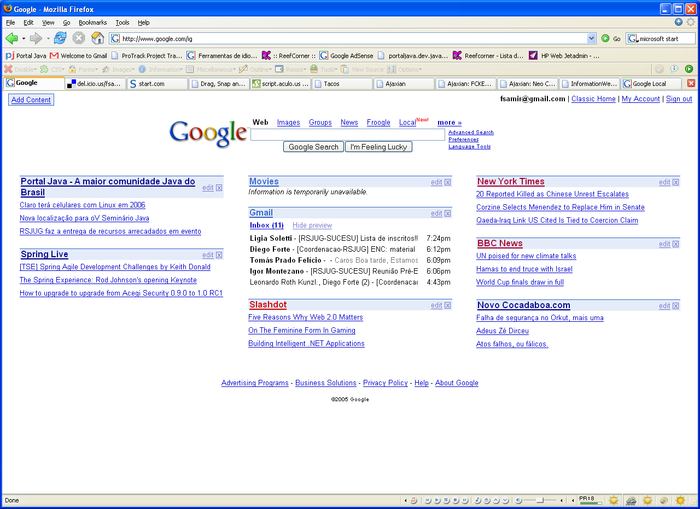Expand the Outline dropdown
Viewport: 700px width, 509px height.
[x=255, y=70]
